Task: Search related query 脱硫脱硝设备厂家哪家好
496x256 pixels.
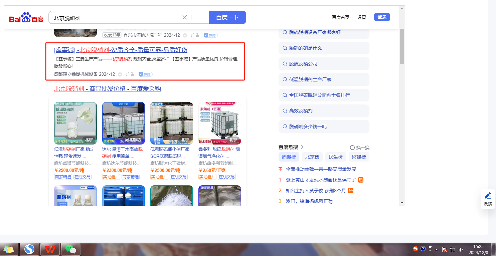Action: [x=324, y=32]
